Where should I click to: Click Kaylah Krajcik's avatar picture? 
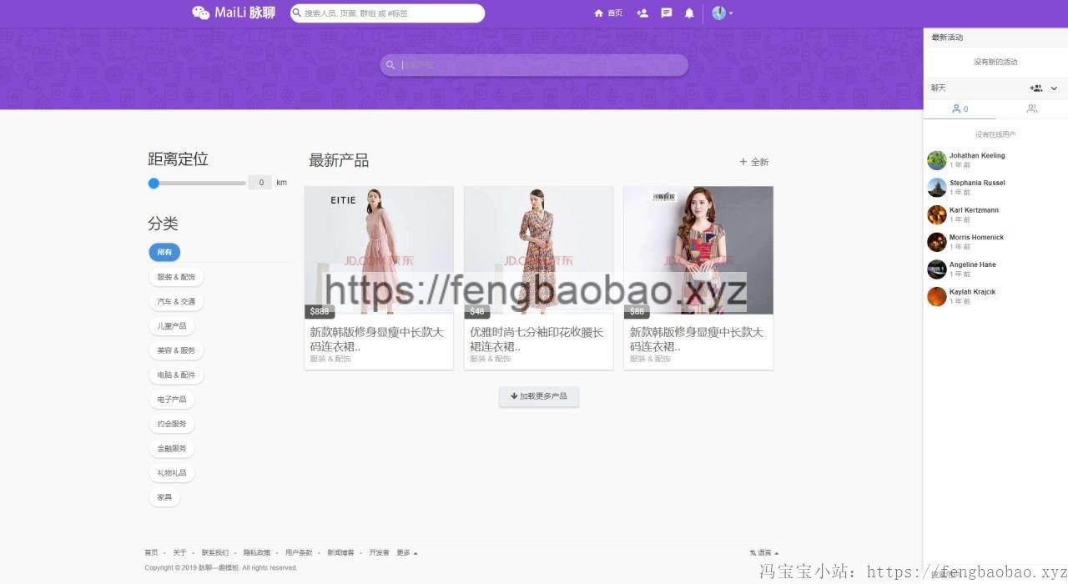click(937, 296)
